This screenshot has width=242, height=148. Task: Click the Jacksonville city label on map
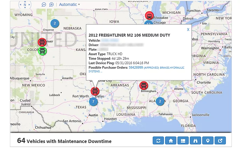201,115
